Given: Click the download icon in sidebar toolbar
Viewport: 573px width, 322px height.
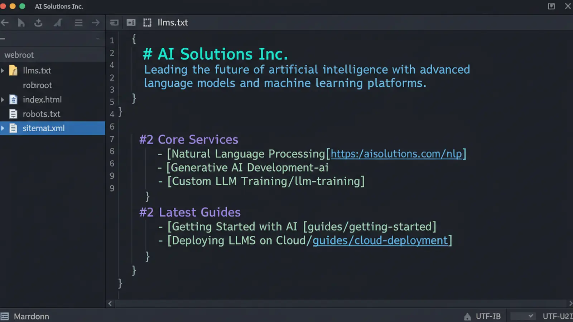Looking at the screenshot, I should (38, 23).
